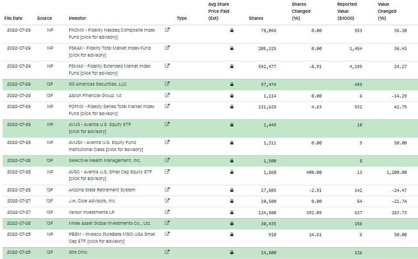
Task: Click the lock icon in Strs Ohio row
Action: tap(232, 252)
